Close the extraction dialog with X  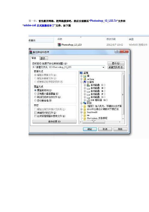pos(124,51)
